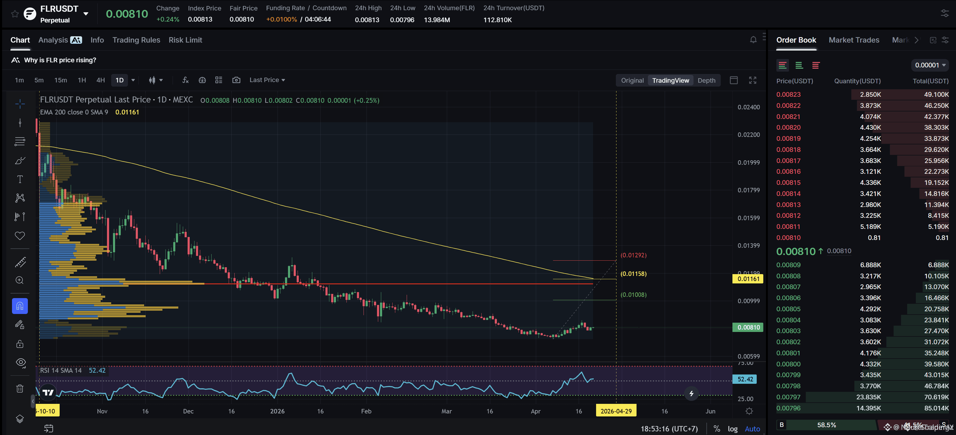Toggle the magnet snap mode
The height and width of the screenshot is (435, 956).
20,306
